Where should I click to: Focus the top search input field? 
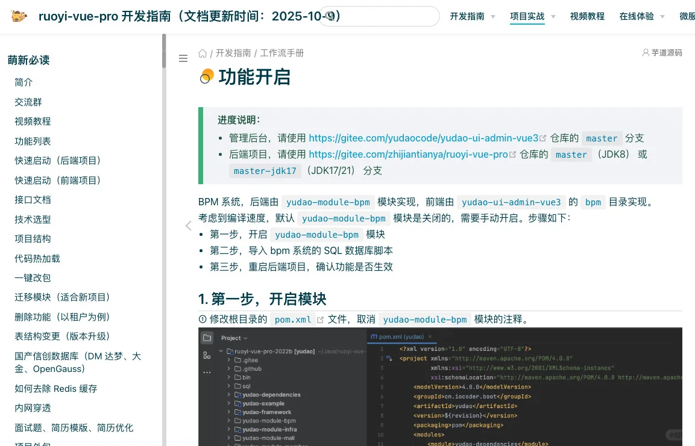point(379,16)
